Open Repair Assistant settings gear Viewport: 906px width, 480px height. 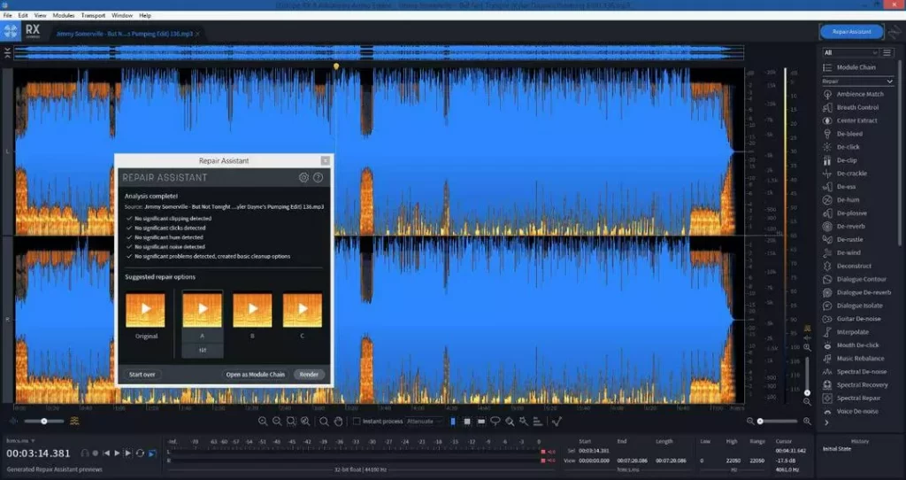[x=303, y=177]
